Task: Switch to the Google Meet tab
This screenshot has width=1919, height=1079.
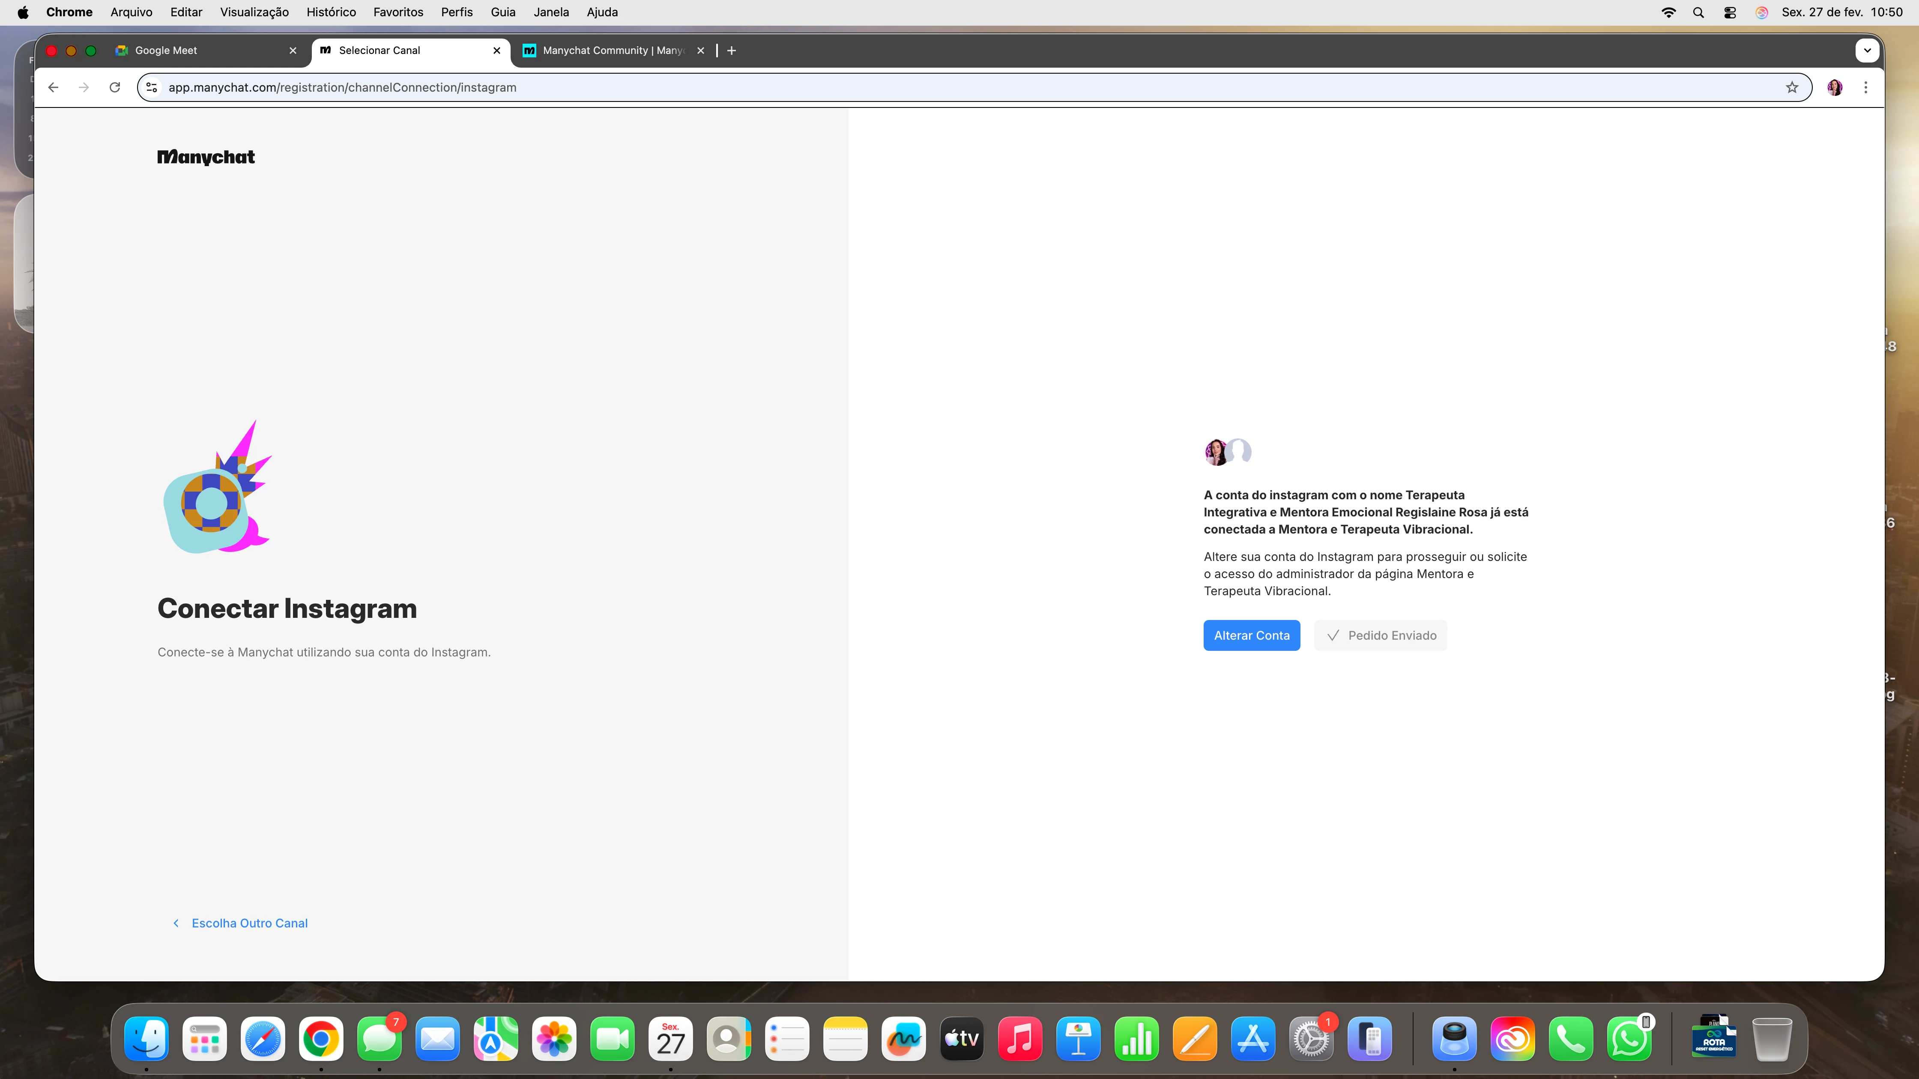Action: click(x=166, y=51)
